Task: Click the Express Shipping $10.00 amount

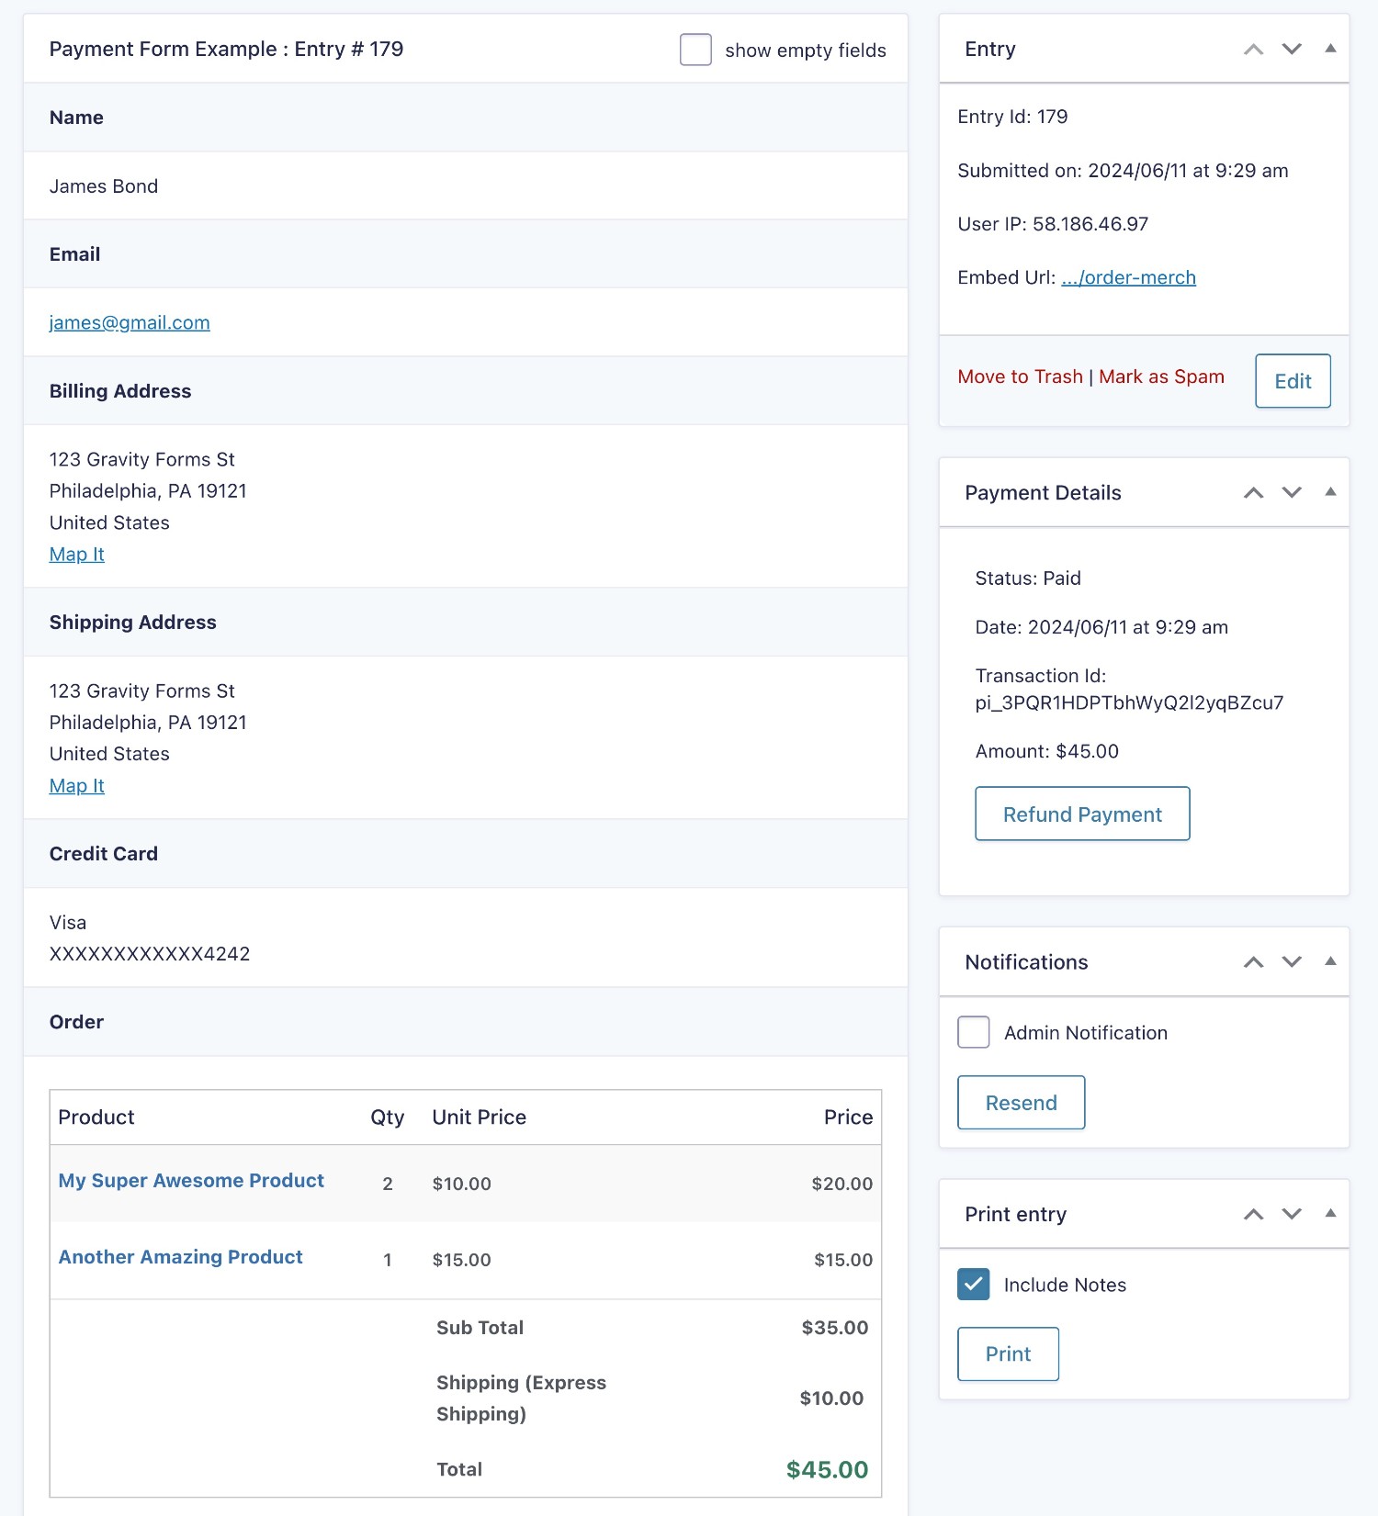Action: pyautogui.click(x=831, y=1398)
